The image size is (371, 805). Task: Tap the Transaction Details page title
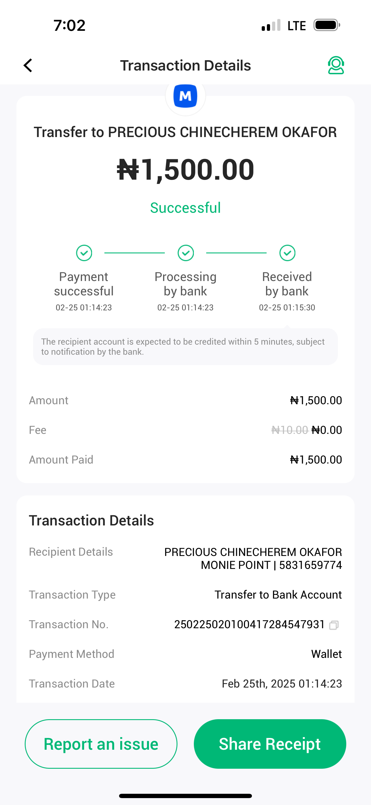pyautogui.click(x=185, y=65)
